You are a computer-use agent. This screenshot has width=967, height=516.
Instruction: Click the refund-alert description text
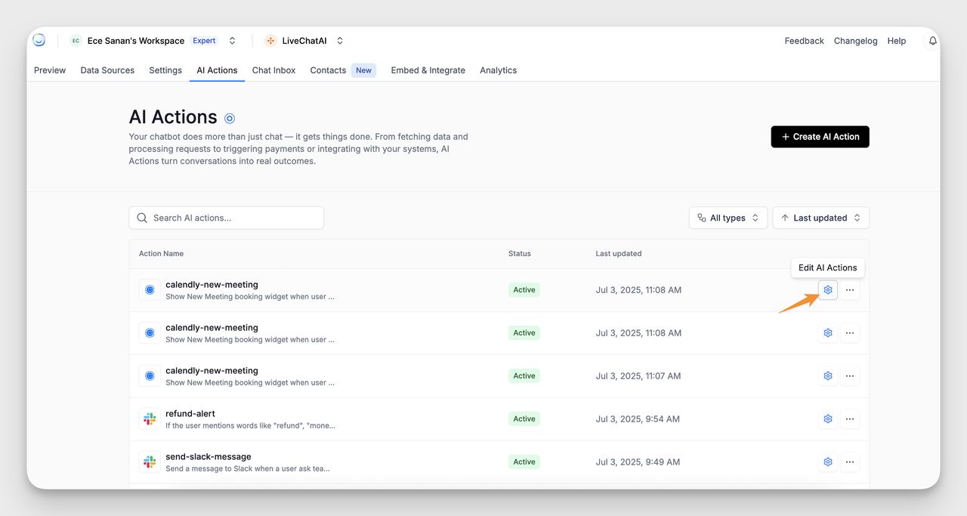point(250,425)
